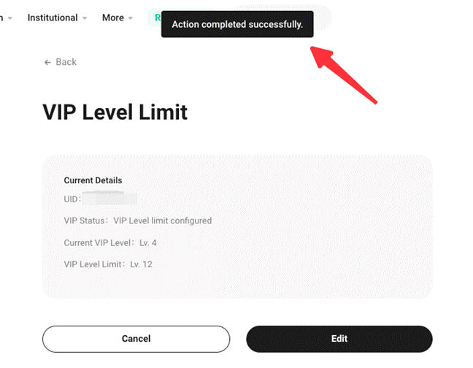Click the green button behind the toast
473x368 pixels.
coord(155,18)
